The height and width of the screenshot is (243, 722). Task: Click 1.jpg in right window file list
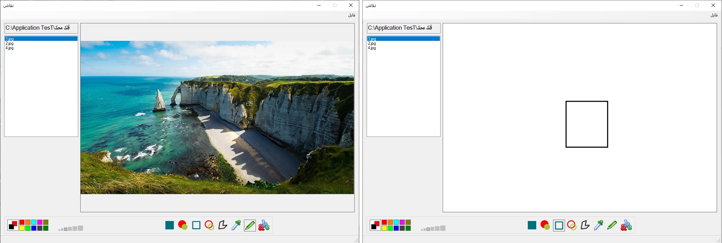tap(372, 39)
